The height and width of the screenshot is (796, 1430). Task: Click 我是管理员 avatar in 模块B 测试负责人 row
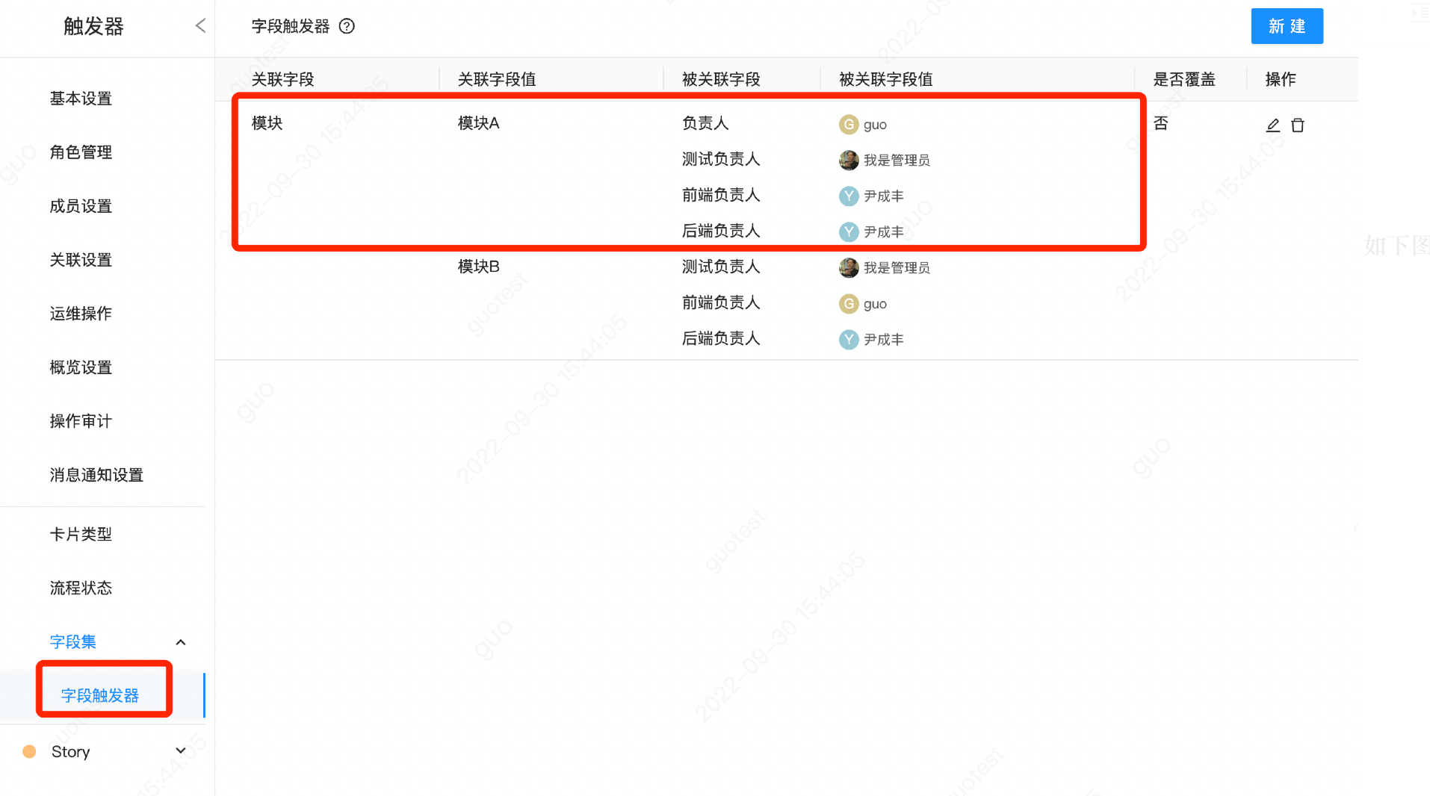(849, 267)
